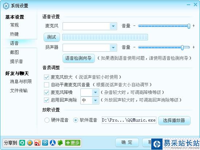Share to the green QQ chat icon
Screen dimensions: 200x150
pyautogui.click(x=22, y=143)
